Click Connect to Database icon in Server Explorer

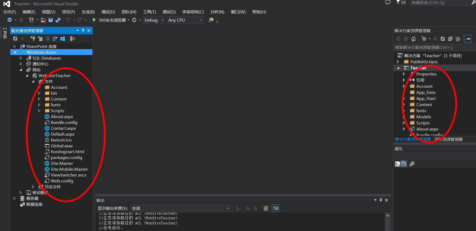coord(33,39)
